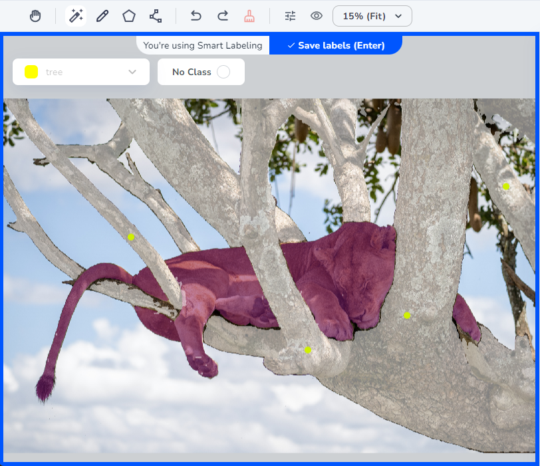Viewport: 540px width, 466px height.
Task: Select the Pencil drawing tool
Action: click(102, 16)
